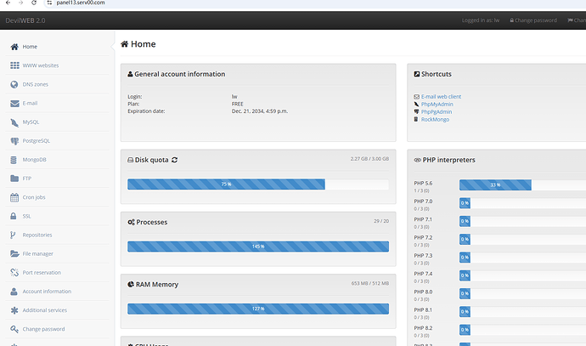Image resolution: width=586 pixels, height=346 pixels.
Task: Click the MySQL dolphin icon
Action: 14,122
